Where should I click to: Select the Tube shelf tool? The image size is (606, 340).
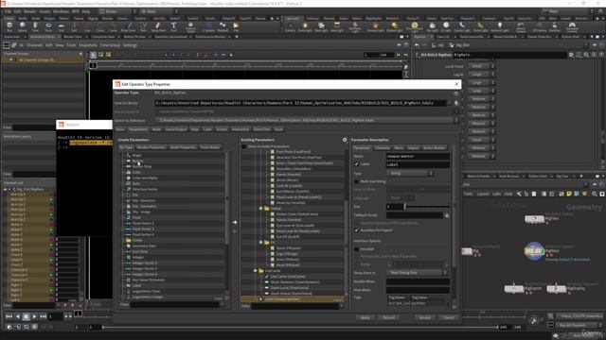[x=35, y=26]
